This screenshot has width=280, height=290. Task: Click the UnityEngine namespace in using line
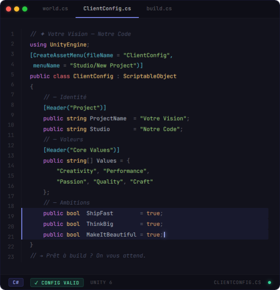point(69,44)
